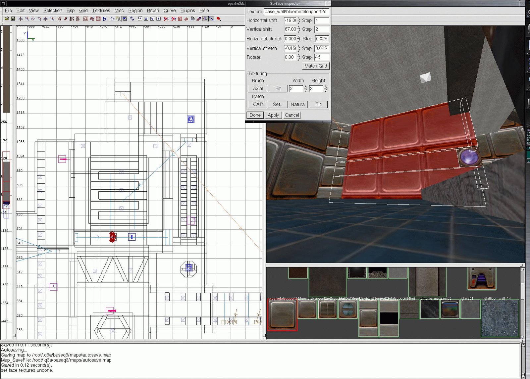Click the Brush Fit button
The width and height of the screenshot is (530, 379).
(278, 88)
